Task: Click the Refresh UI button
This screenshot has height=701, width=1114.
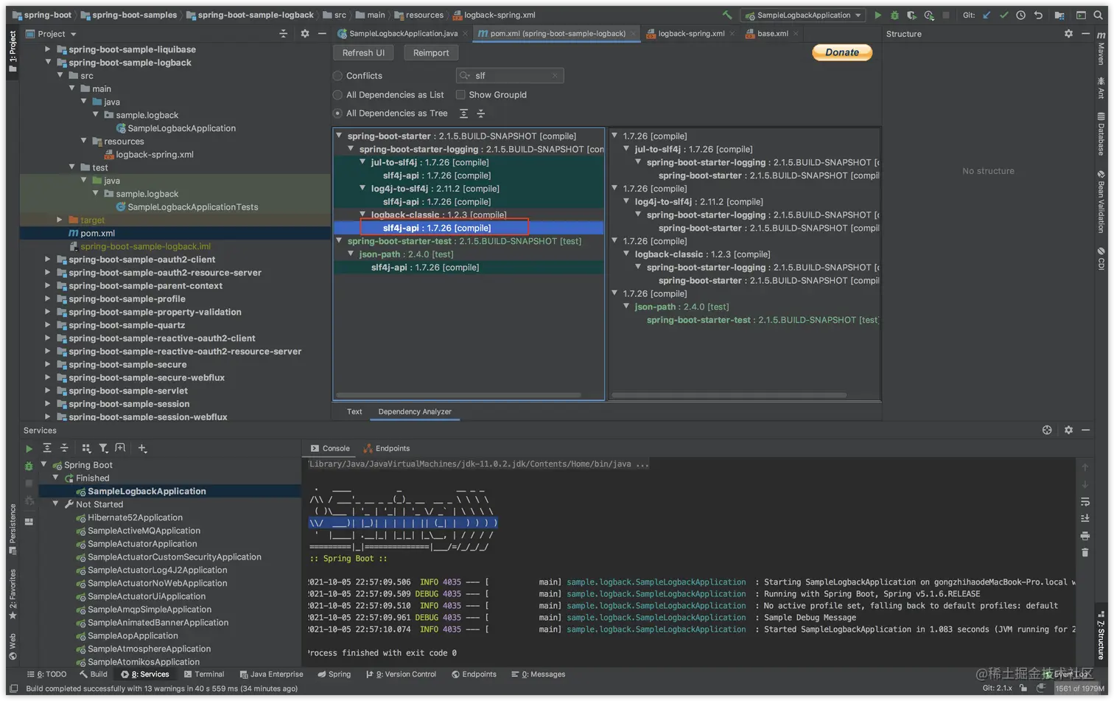Action: pos(363,53)
